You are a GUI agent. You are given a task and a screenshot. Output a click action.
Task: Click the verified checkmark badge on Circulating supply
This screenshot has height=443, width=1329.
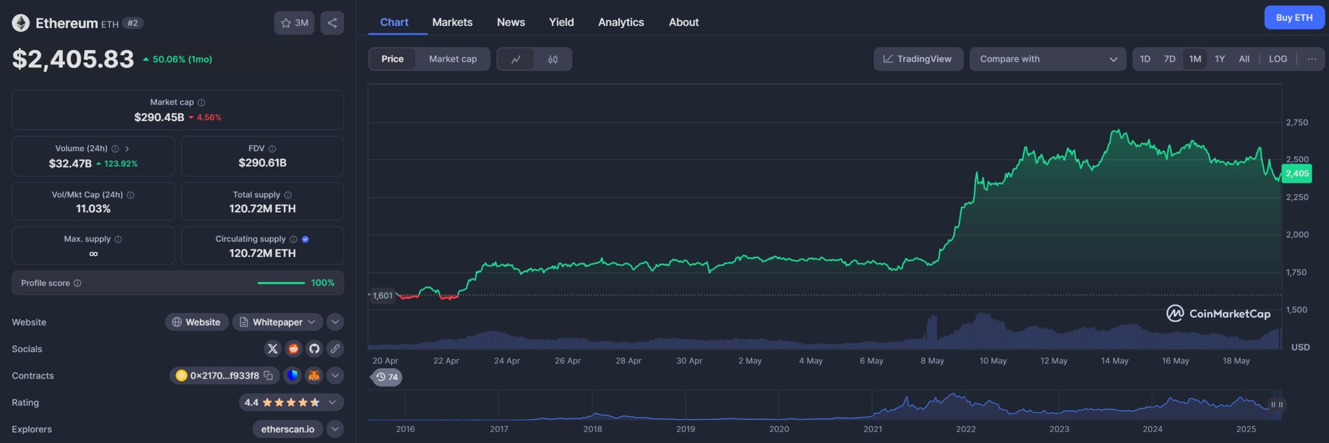coord(305,239)
